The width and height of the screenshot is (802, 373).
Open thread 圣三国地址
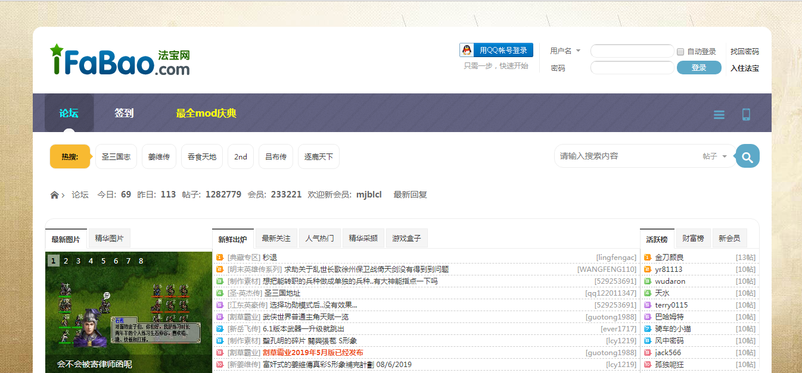pyautogui.click(x=282, y=293)
